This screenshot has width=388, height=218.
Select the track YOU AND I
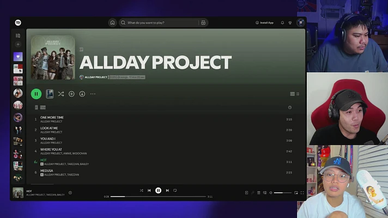click(x=48, y=139)
